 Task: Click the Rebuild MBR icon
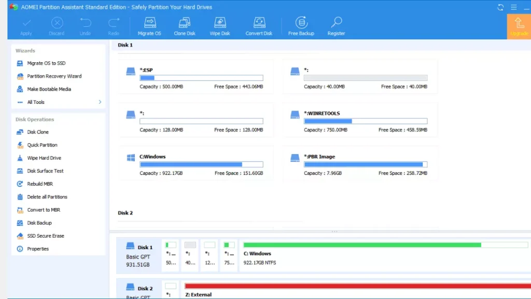tap(20, 184)
